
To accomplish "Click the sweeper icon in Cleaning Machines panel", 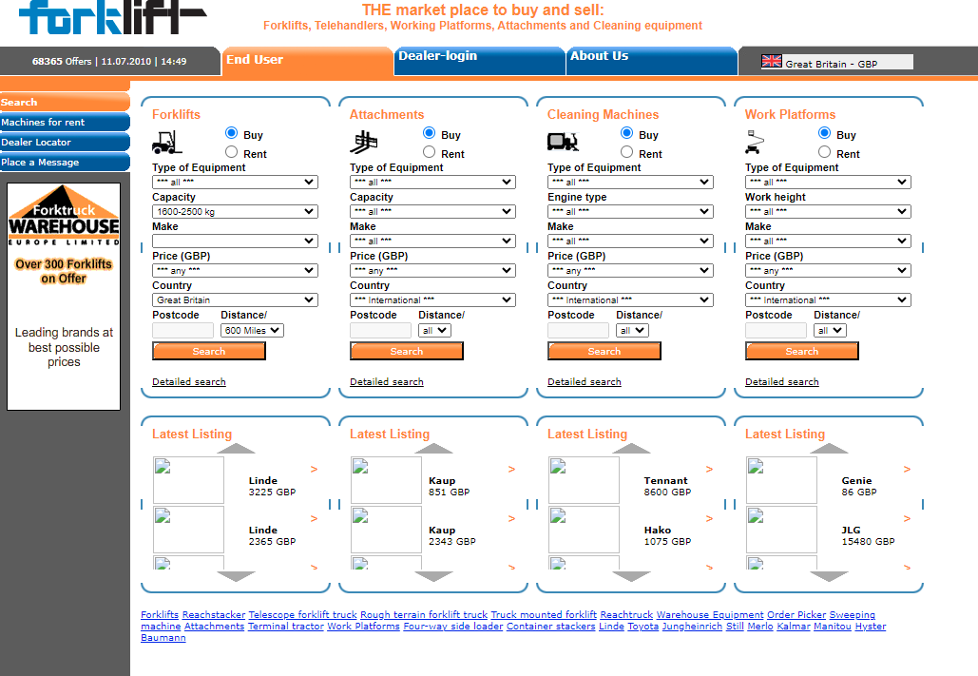I will click(x=563, y=142).
